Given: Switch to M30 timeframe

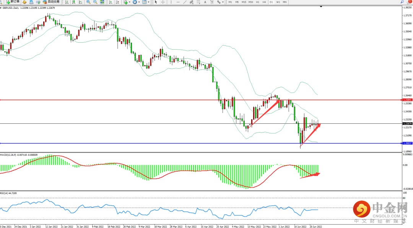Looking at the screenshot, I should tap(250, 2).
